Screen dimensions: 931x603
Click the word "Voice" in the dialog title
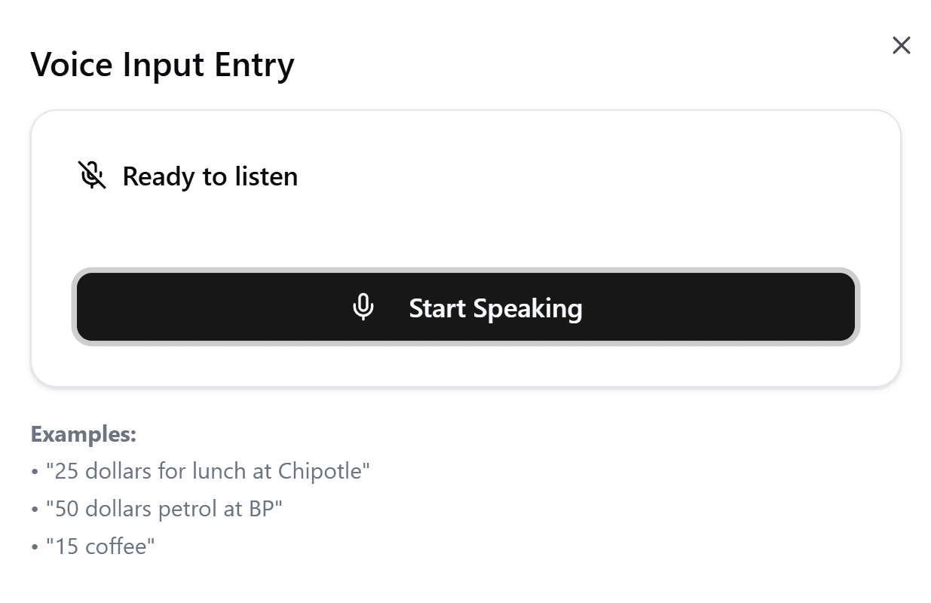[x=72, y=65]
